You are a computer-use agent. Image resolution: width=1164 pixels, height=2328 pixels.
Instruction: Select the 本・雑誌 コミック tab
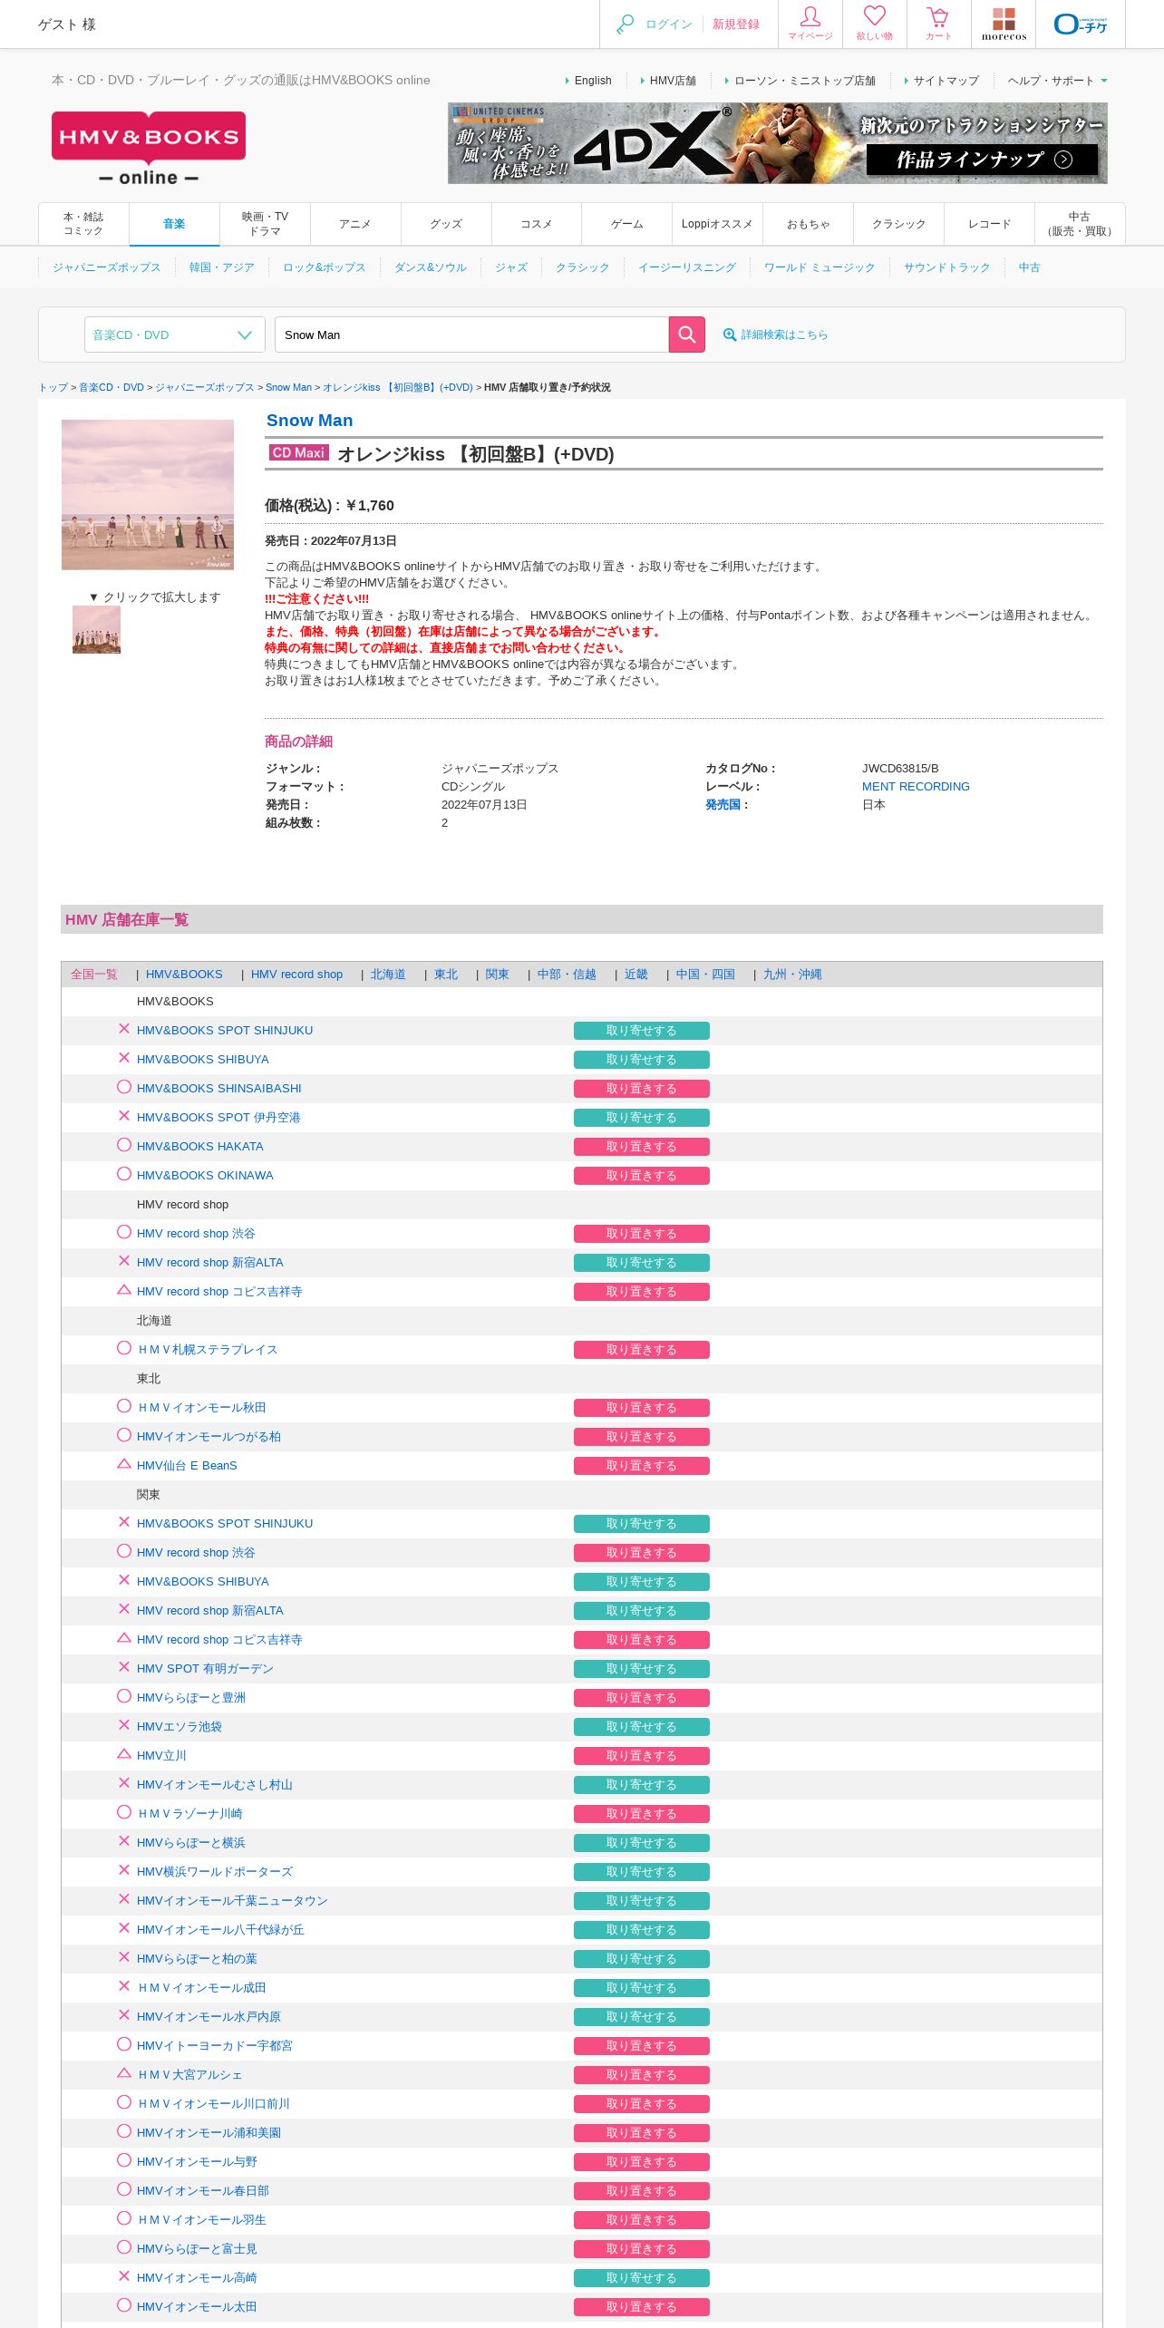[83, 224]
